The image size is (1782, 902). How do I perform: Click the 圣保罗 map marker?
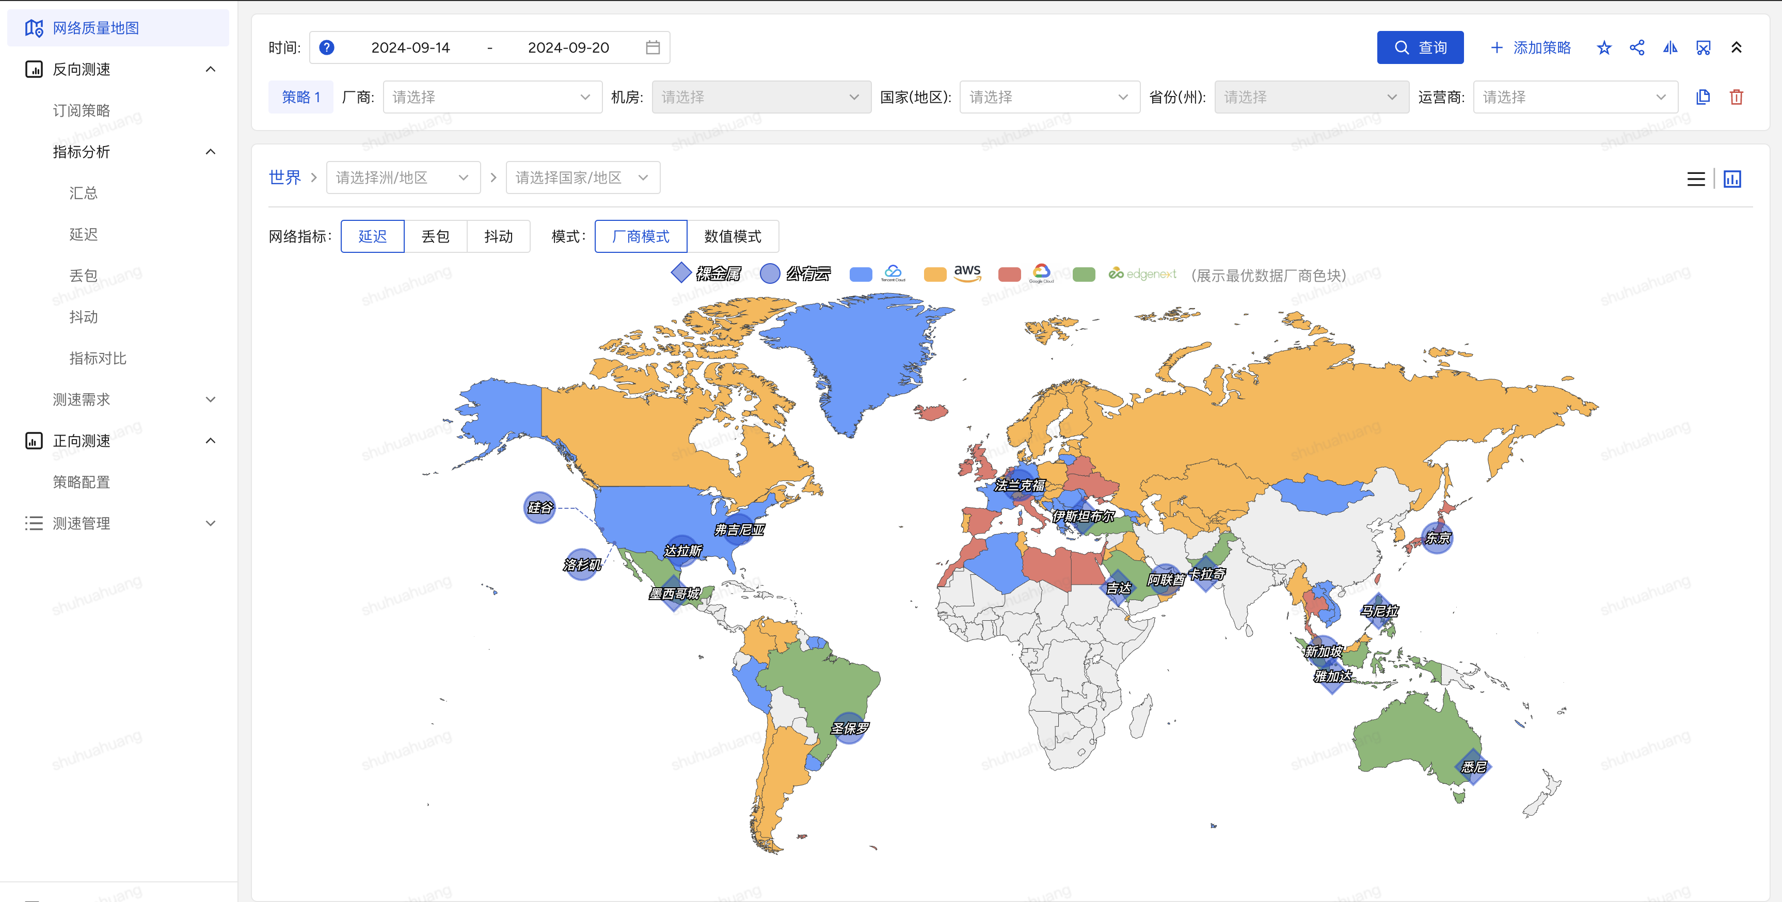[x=850, y=728]
